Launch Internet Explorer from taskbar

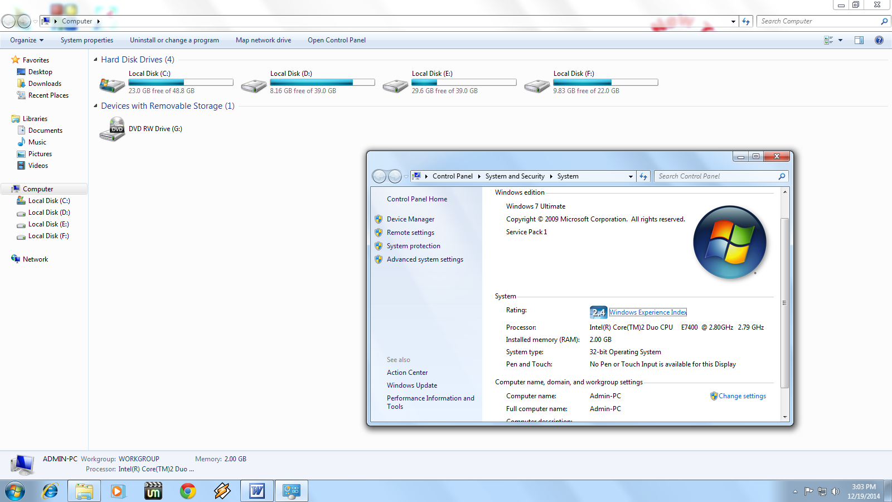point(50,491)
